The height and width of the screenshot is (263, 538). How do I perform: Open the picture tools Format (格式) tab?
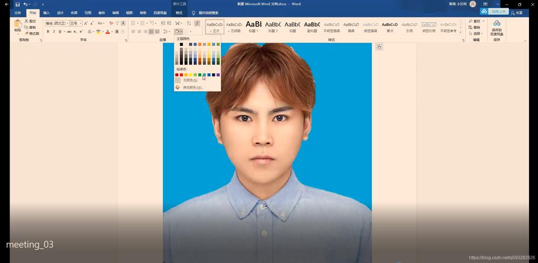179,13
